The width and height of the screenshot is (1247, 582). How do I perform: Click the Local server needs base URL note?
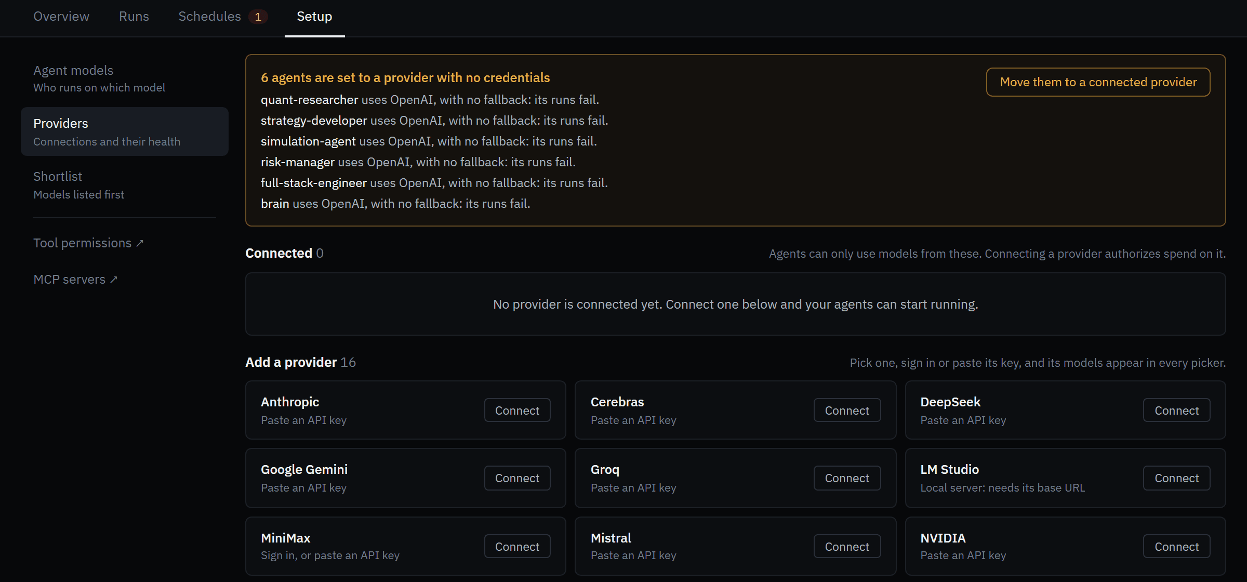pyautogui.click(x=1002, y=488)
